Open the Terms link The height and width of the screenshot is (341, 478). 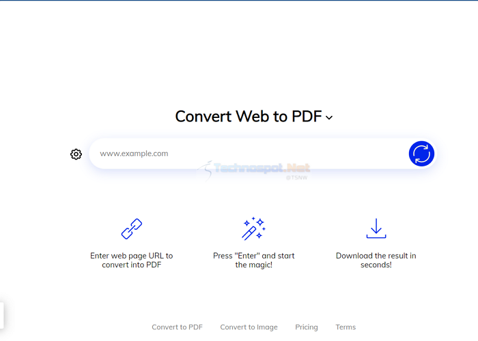(x=346, y=327)
